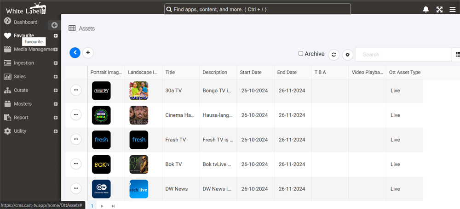Viewport: 460px width, 209px height.
Task: Refresh the assets list
Action: point(334,55)
